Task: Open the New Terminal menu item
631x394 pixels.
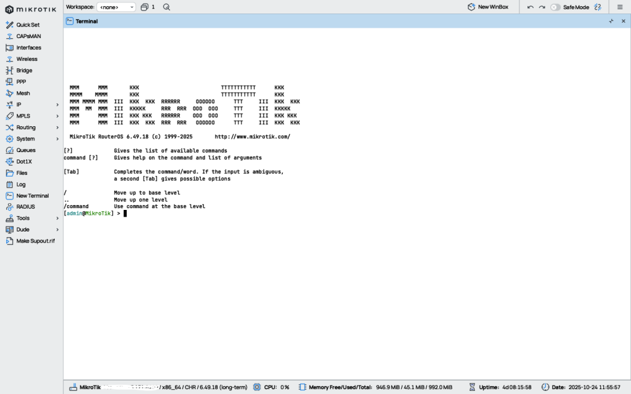Action: point(32,196)
